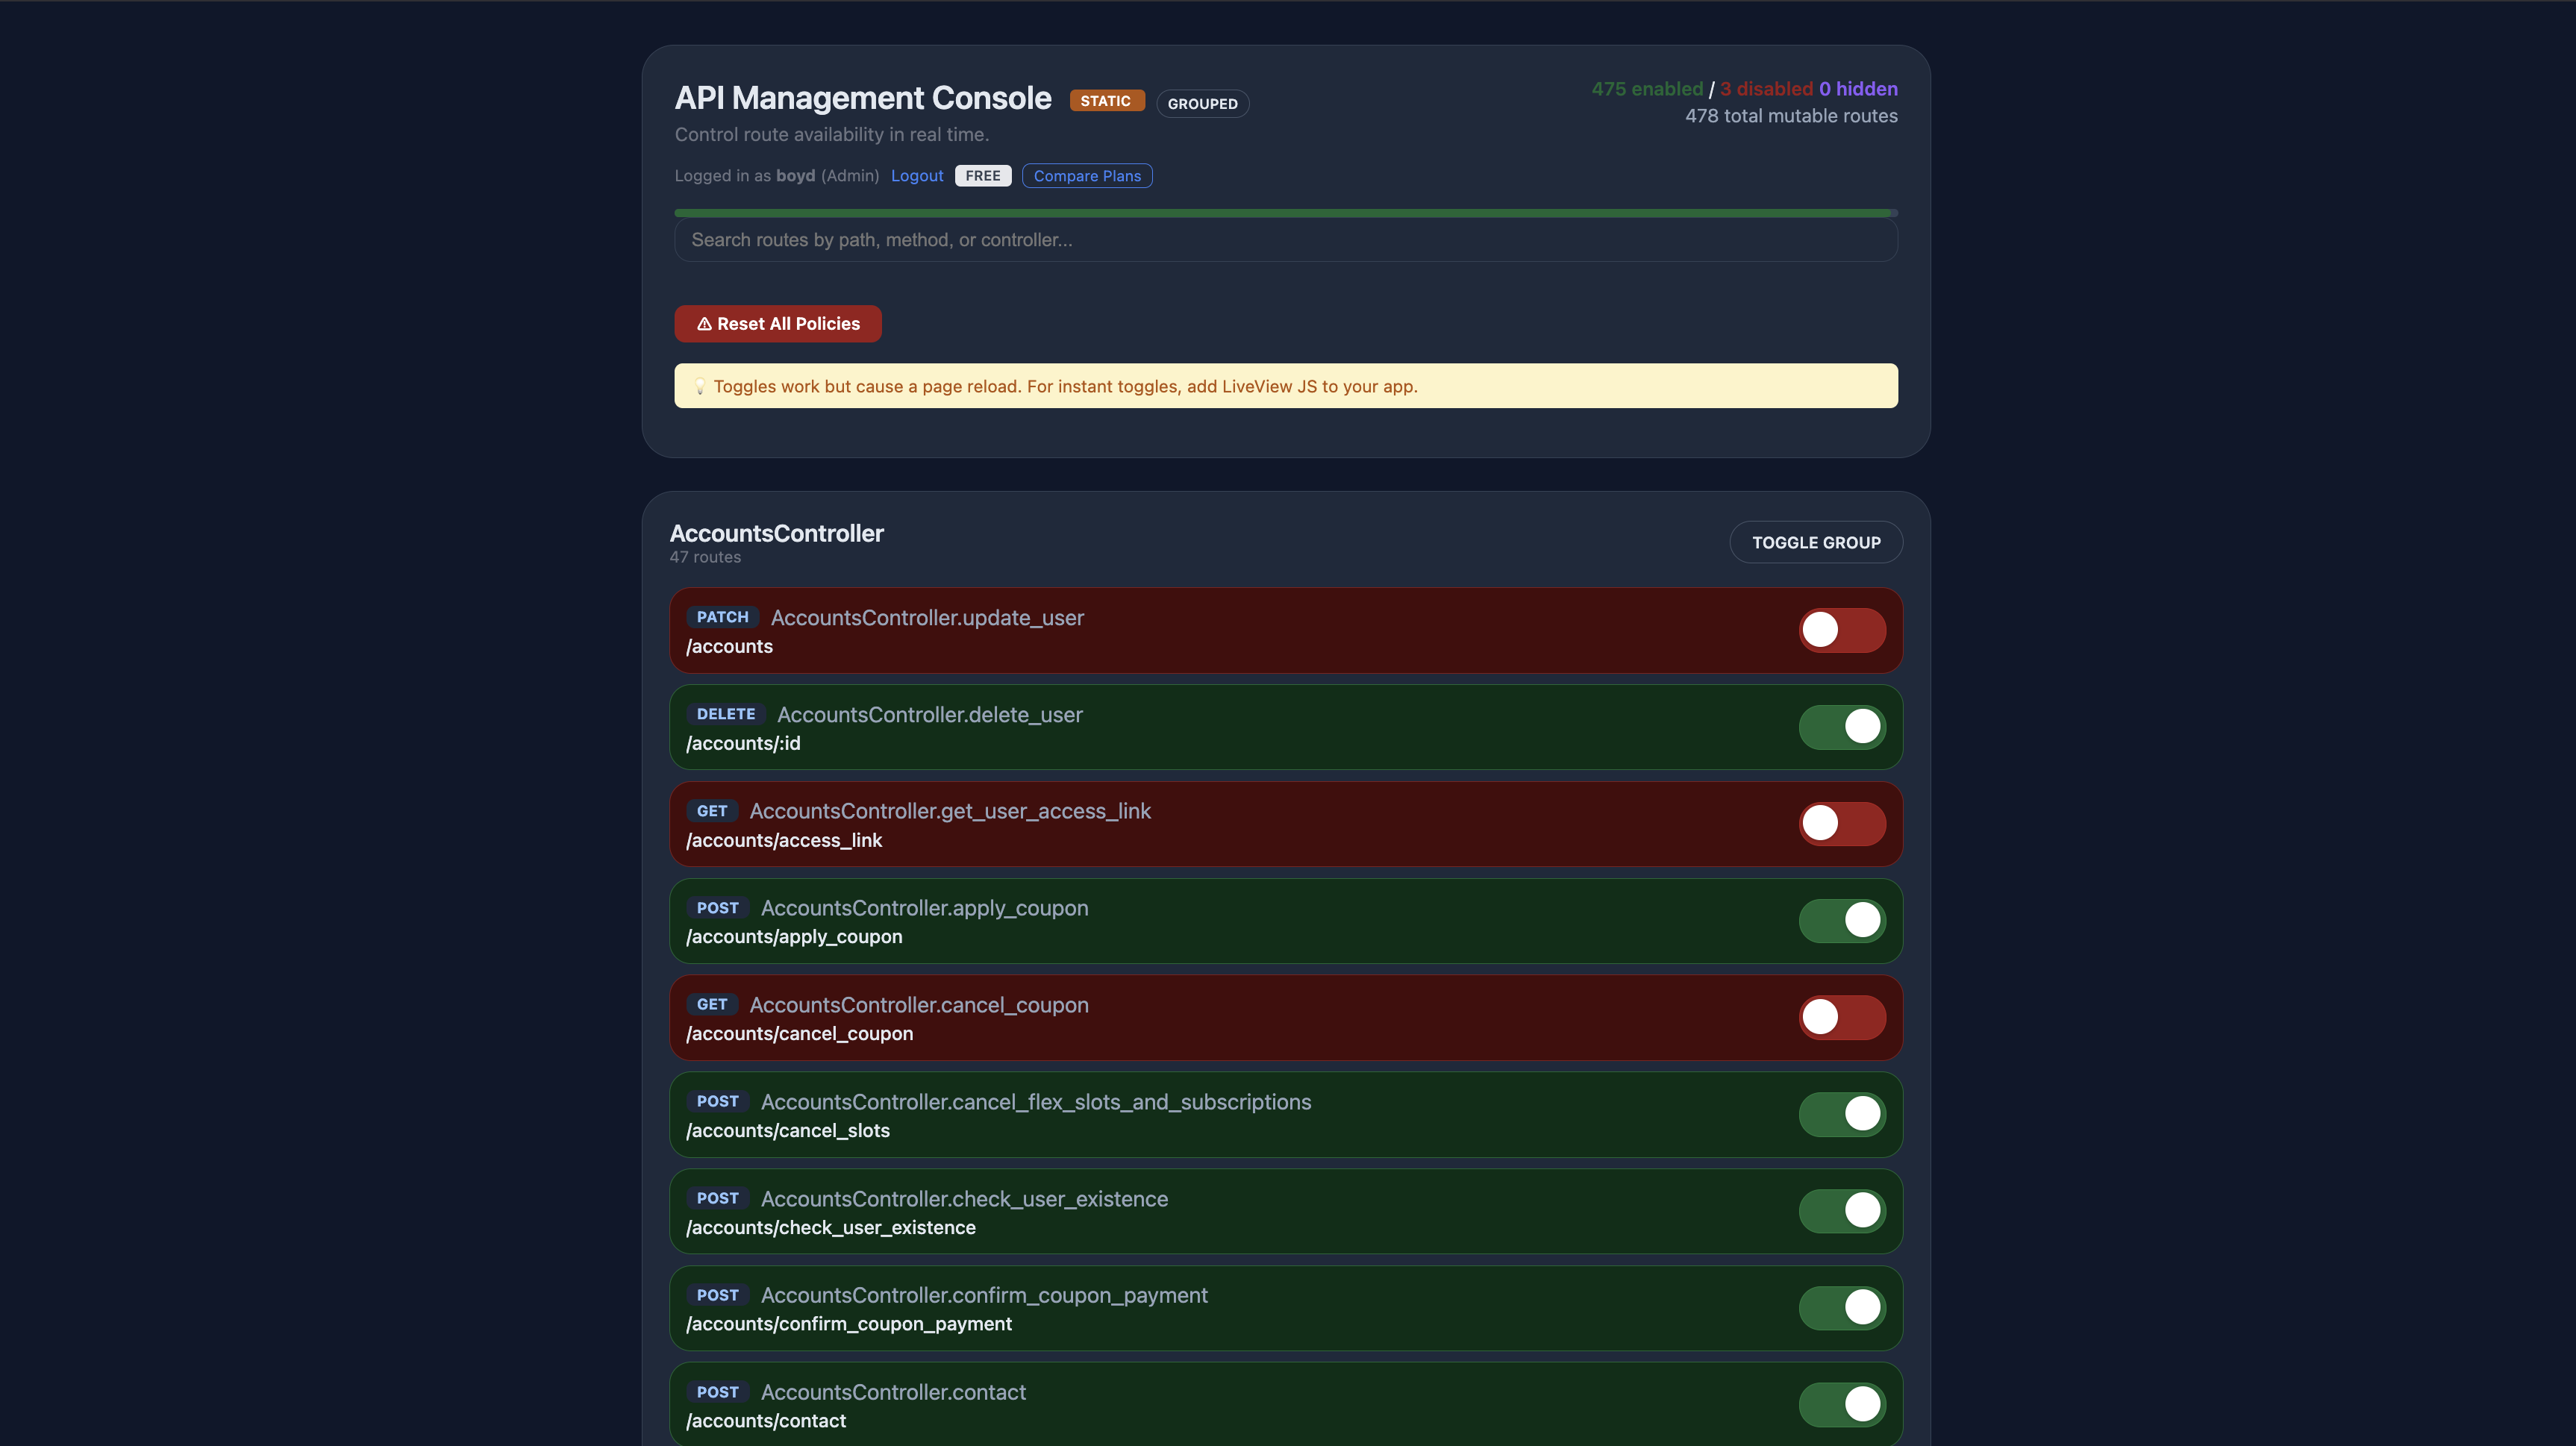Click POST badge on check_user_existence row

717,1198
